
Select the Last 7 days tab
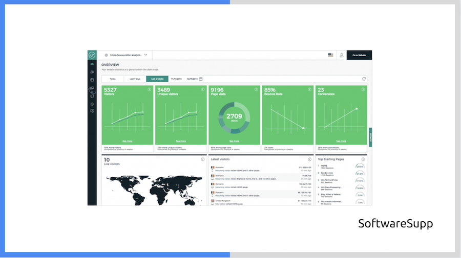pos(135,79)
